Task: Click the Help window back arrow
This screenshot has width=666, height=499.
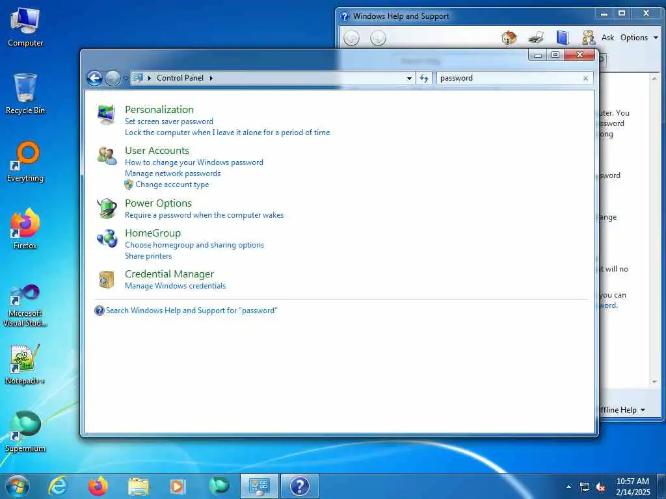Action: click(351, 38)
